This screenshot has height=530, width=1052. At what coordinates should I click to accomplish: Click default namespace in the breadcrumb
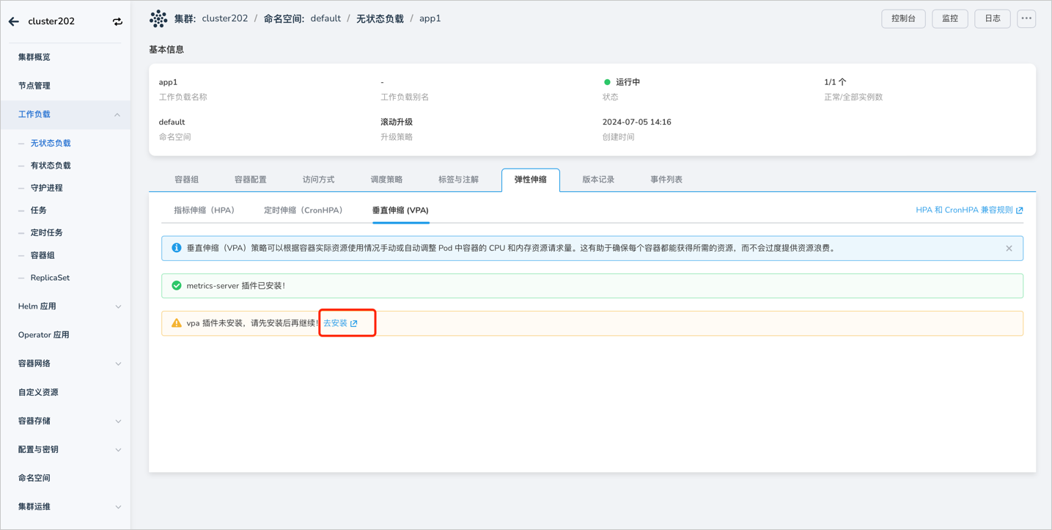325,18
